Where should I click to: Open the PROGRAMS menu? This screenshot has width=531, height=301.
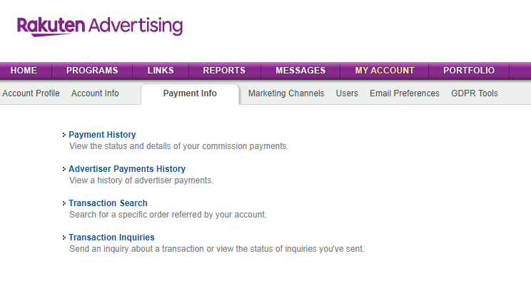coord(92,71)
